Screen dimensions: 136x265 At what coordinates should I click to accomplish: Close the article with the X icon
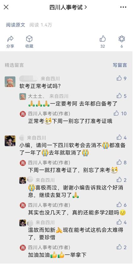tap(6, 7)
